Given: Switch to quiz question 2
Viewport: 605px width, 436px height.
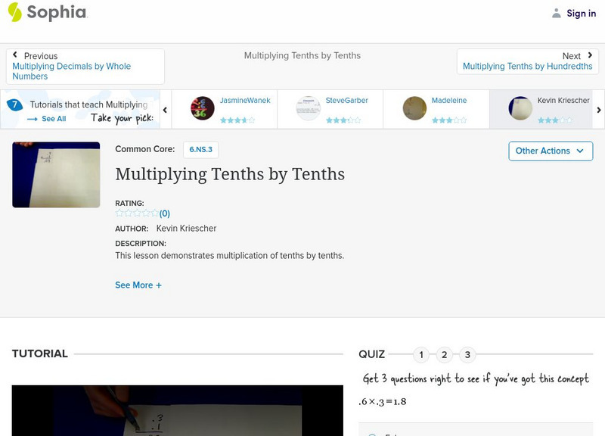Looking at the screenshot, I should [x=445, y=353].
